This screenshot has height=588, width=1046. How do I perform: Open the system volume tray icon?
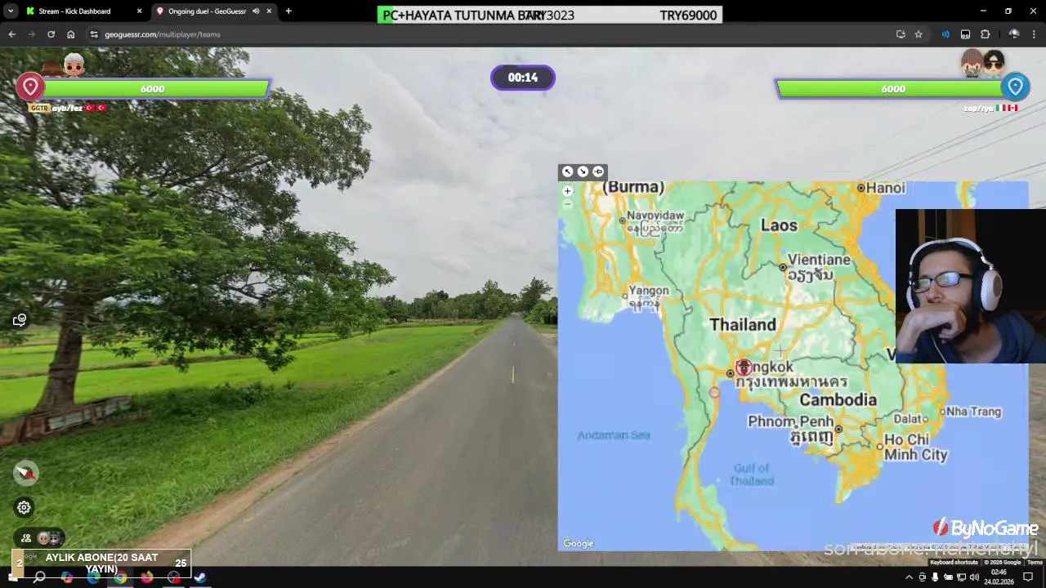974,577
